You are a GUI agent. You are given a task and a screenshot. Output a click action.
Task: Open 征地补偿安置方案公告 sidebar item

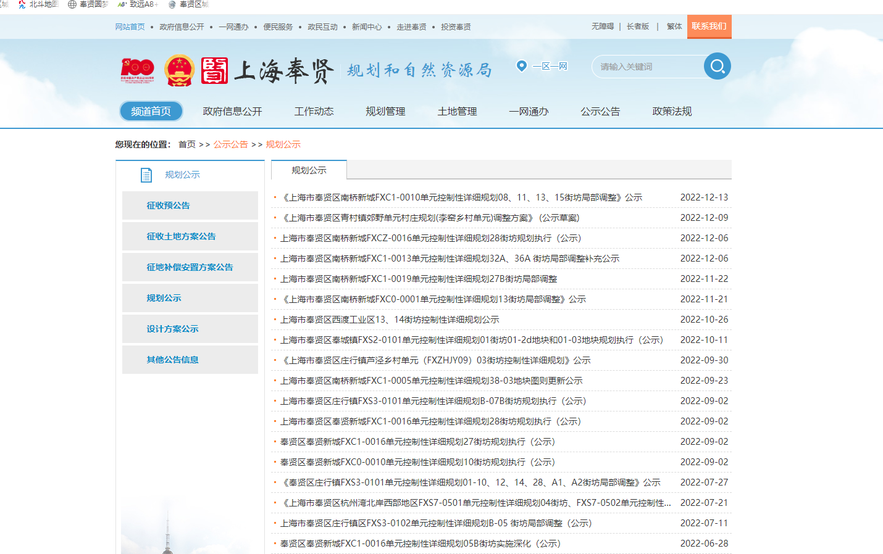point(190,267)
